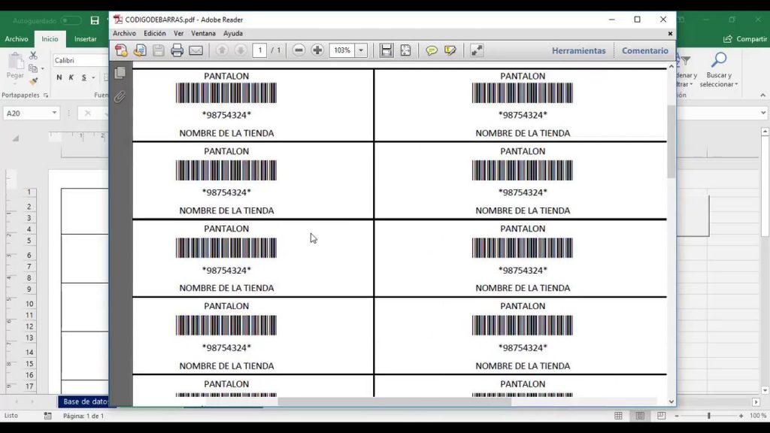Toggle bold N formatting in Excel
770x433 pixels.
[59, 77]
